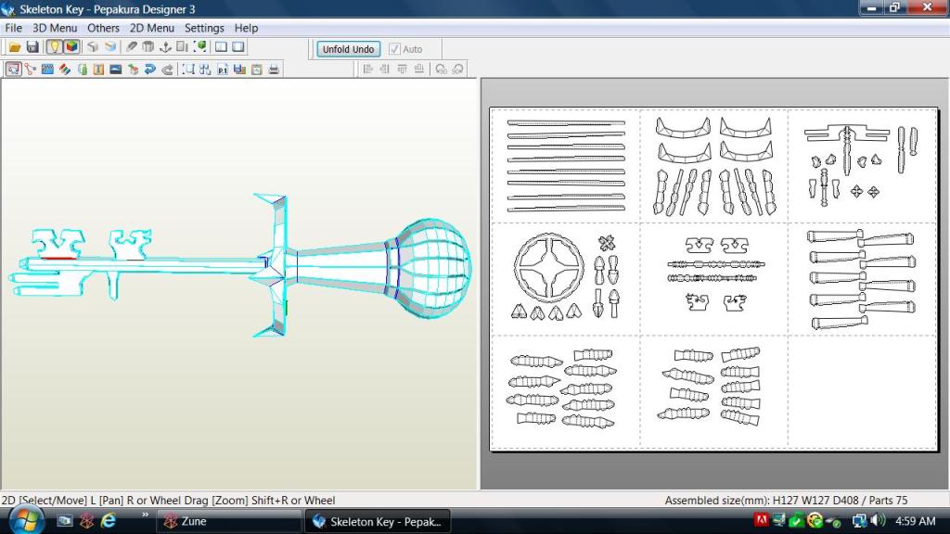
Task: Toggle the Auto checkbox
Action: coord(394,49)
